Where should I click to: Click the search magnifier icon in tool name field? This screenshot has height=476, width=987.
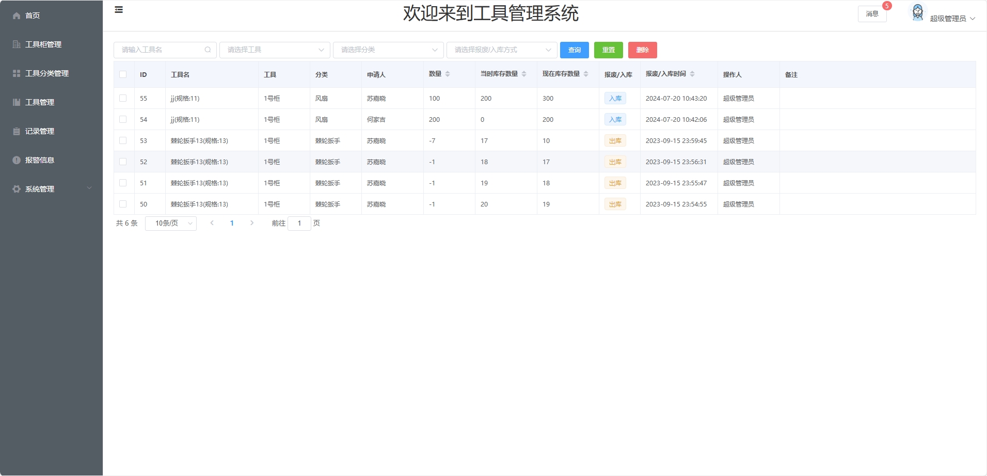208,50
